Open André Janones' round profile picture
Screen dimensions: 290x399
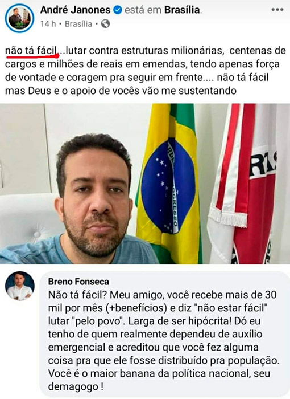click(x=19, y=18)
